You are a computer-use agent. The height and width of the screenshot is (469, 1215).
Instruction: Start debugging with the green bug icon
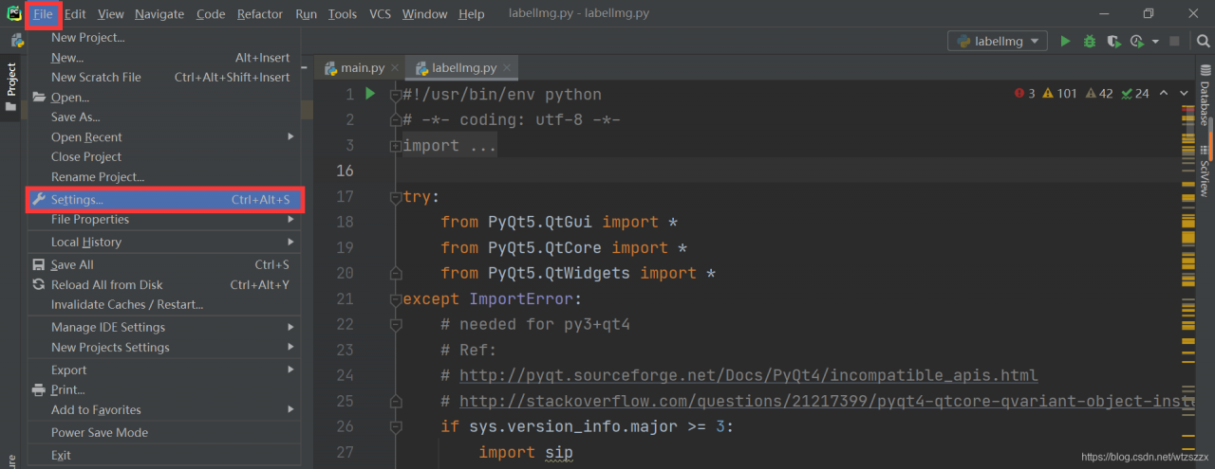pos(1090,41)
